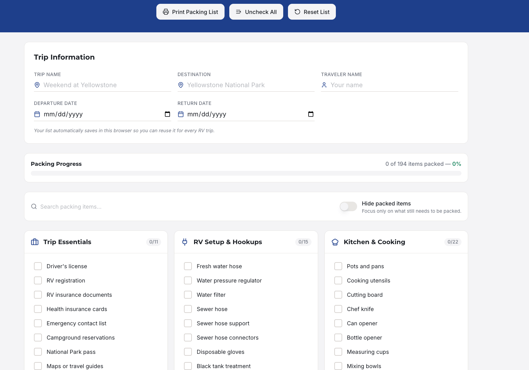
Task: Click the person icon in the Traveler Name field
Action: click(x=324, y=85)
